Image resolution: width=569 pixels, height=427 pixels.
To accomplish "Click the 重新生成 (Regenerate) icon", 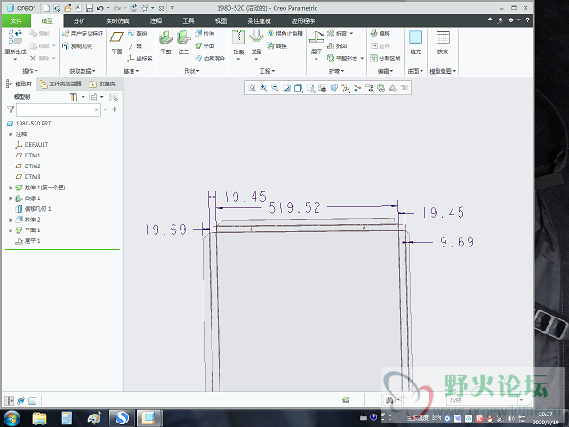I will (15, 36).
